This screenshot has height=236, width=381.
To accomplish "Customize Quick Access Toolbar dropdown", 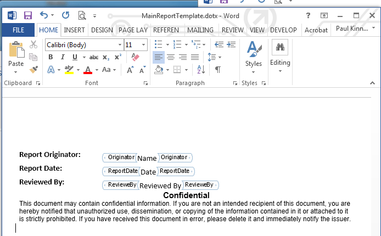I will (x=94, y=16).
